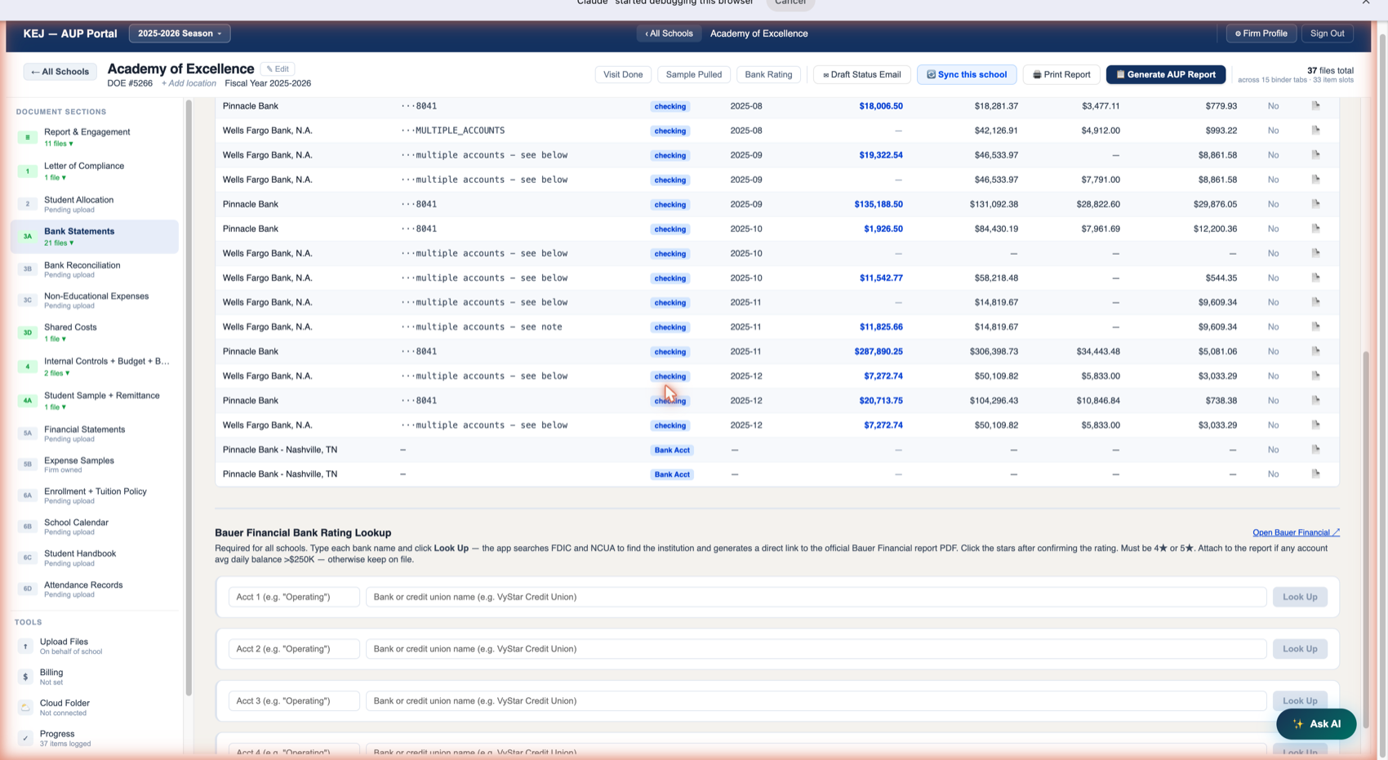The image size is (1388, 760).
Task: Click the Generate AUP Report button
Action: [1165, 74]
